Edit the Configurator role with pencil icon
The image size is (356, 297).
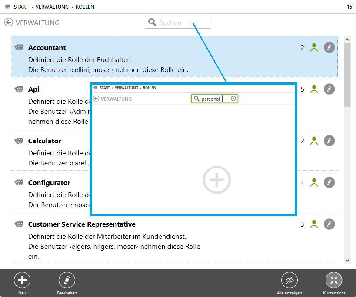pos(329,183)
